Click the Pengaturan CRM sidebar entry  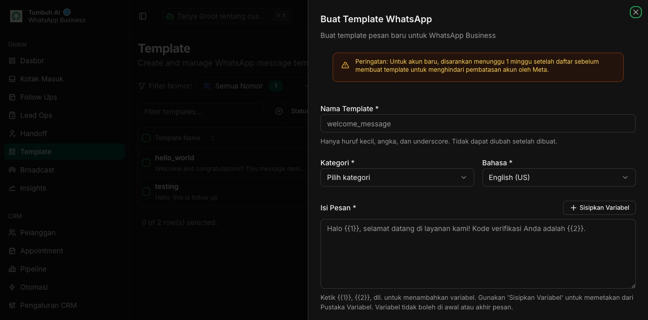(x=64, y=305)
